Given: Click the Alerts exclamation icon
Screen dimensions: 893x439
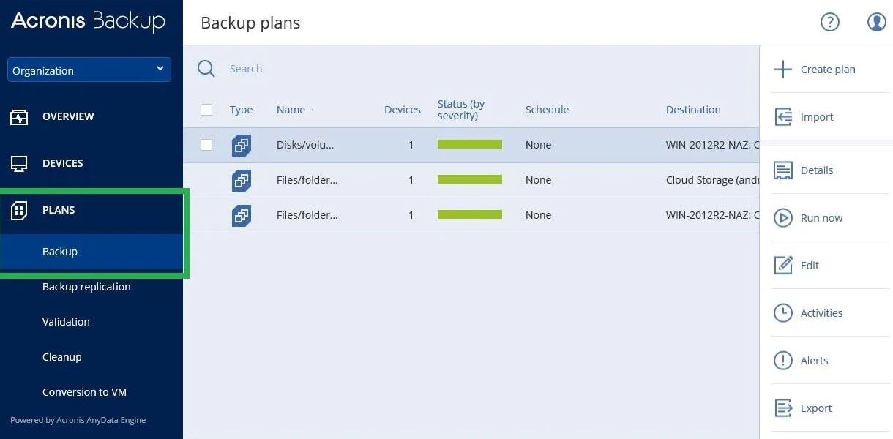Looking at the screenshot, I should 783,361.
